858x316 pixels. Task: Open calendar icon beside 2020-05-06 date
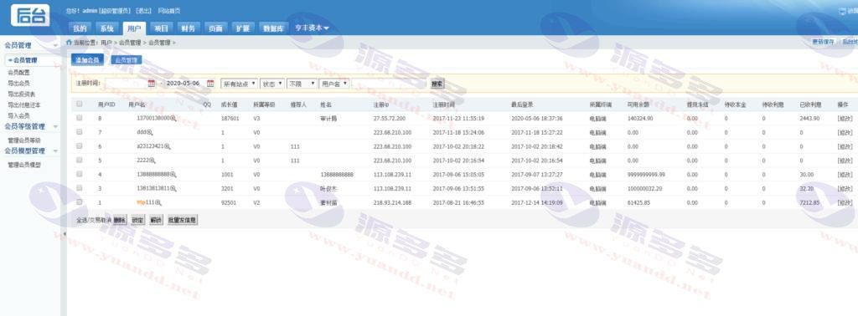pyautogui.click(x=210, y=84)
